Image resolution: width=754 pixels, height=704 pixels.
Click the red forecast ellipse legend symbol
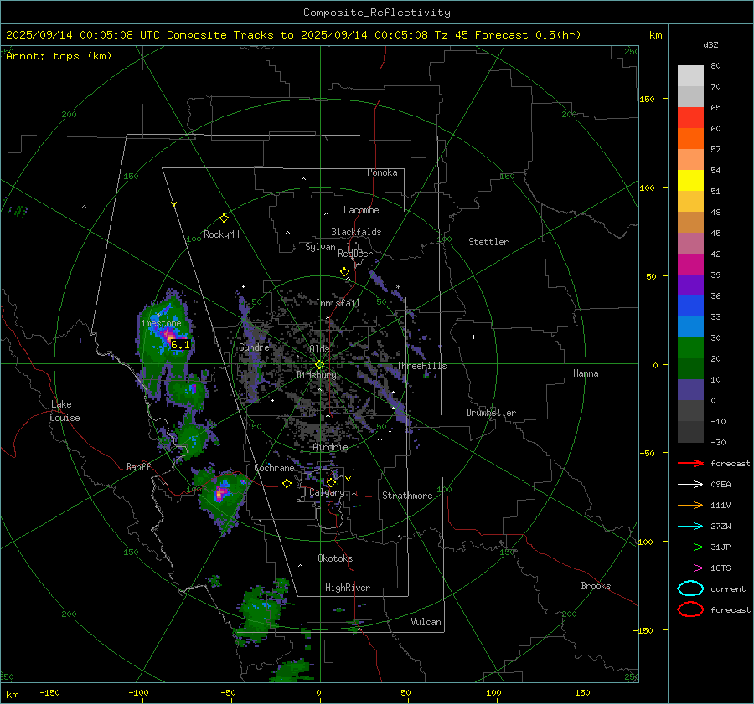pos(690,609)
